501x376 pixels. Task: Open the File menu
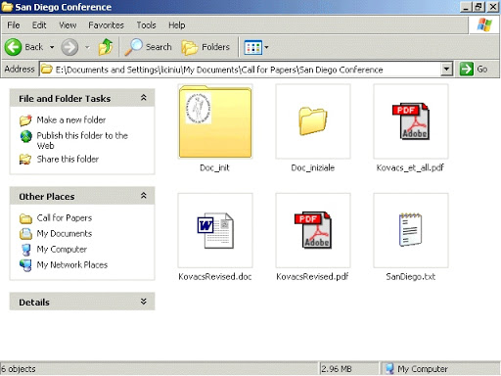(x=14, y=25)
